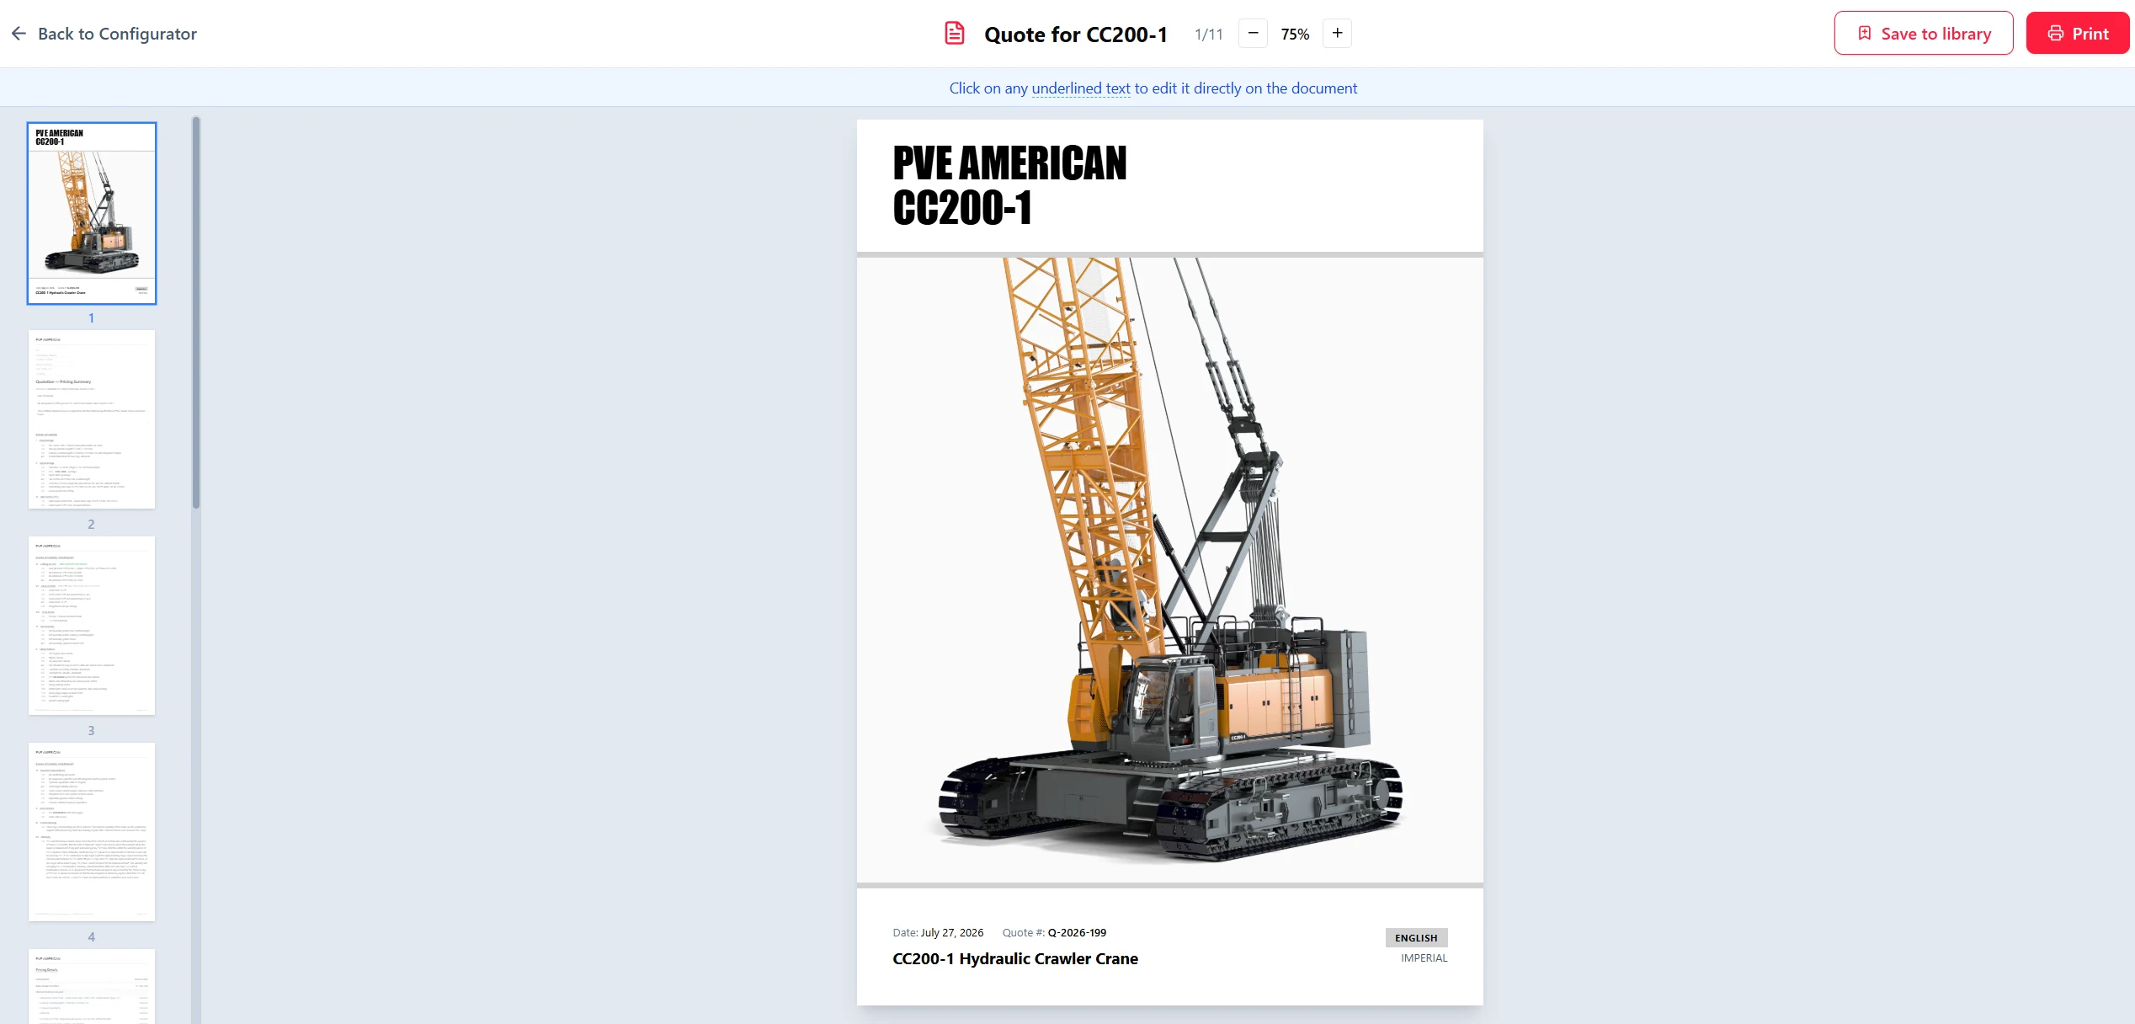Click the ENGLISH language badge
The width and height of the screenshot is (2135, 1024).
click(1416, 938)
